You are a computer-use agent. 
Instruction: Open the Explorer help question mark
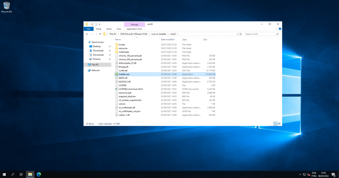(x=280, y=29)
